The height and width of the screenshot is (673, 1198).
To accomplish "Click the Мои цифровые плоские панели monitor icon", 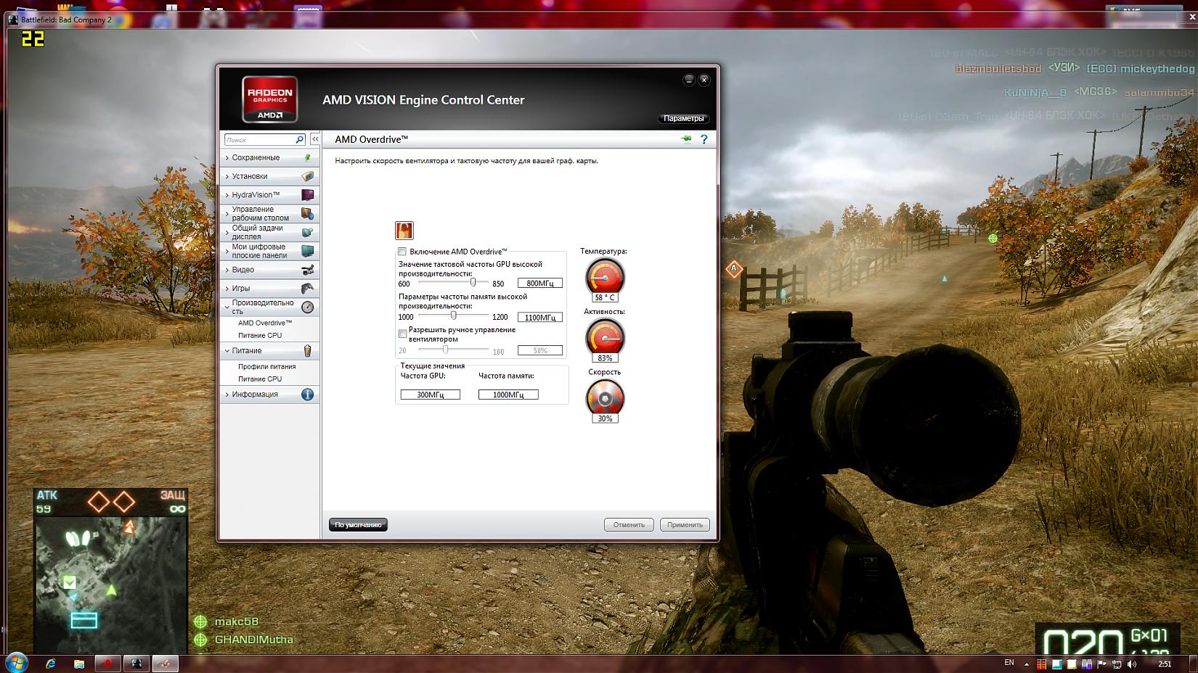I will pos(308,251).
